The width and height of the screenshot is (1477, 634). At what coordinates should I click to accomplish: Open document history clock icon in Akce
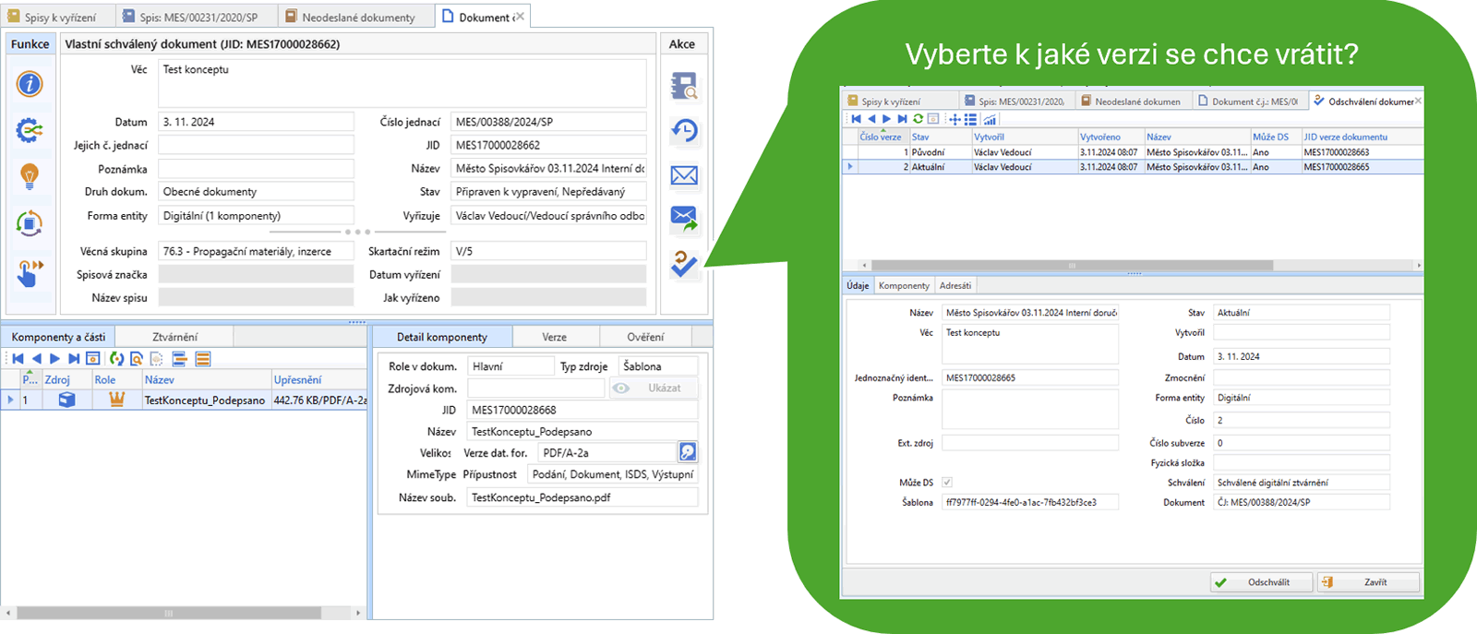pyautogui.click(x=684, y=131)
